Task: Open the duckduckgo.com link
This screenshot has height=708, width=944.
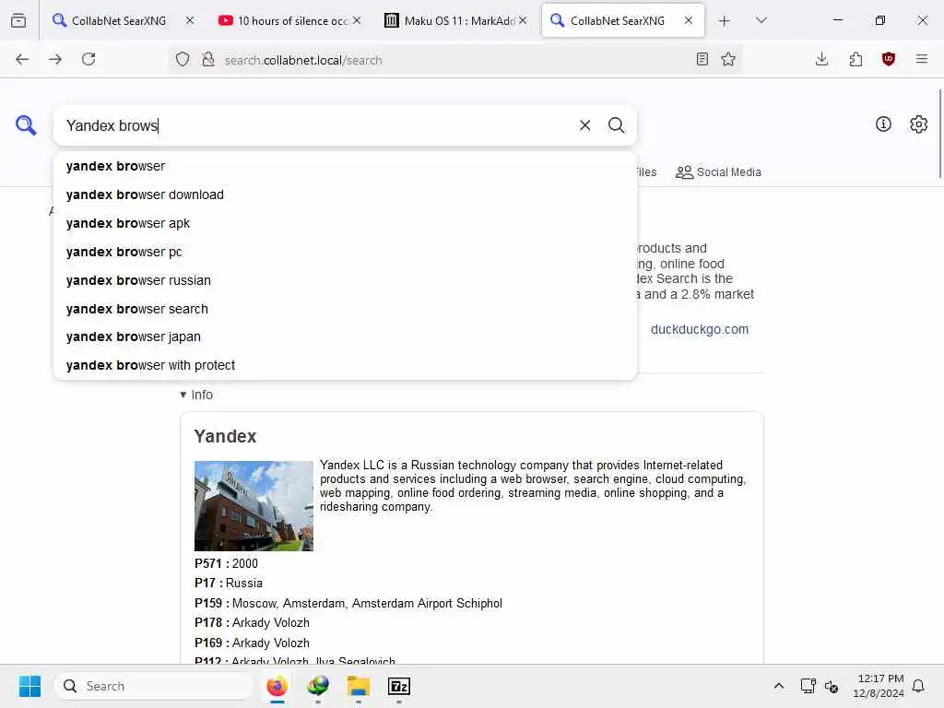Action: [700, 329]
